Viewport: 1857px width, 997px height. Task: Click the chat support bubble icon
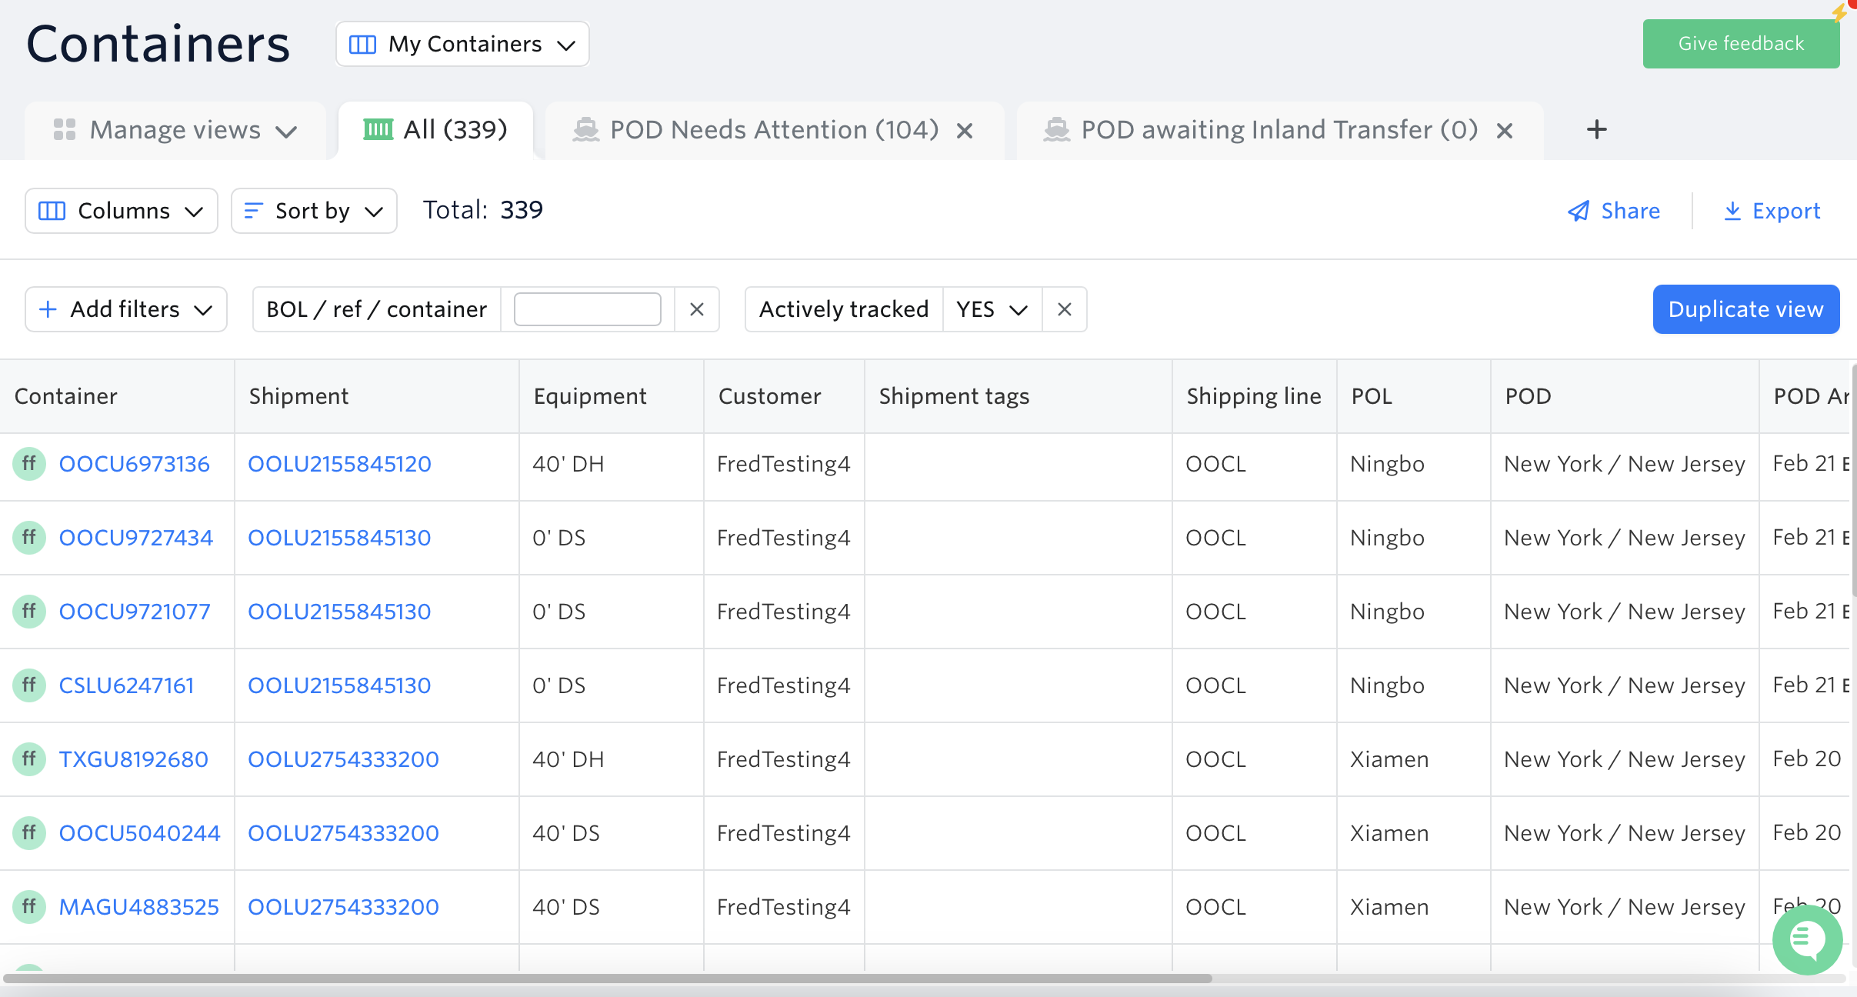coord(1806,939)
